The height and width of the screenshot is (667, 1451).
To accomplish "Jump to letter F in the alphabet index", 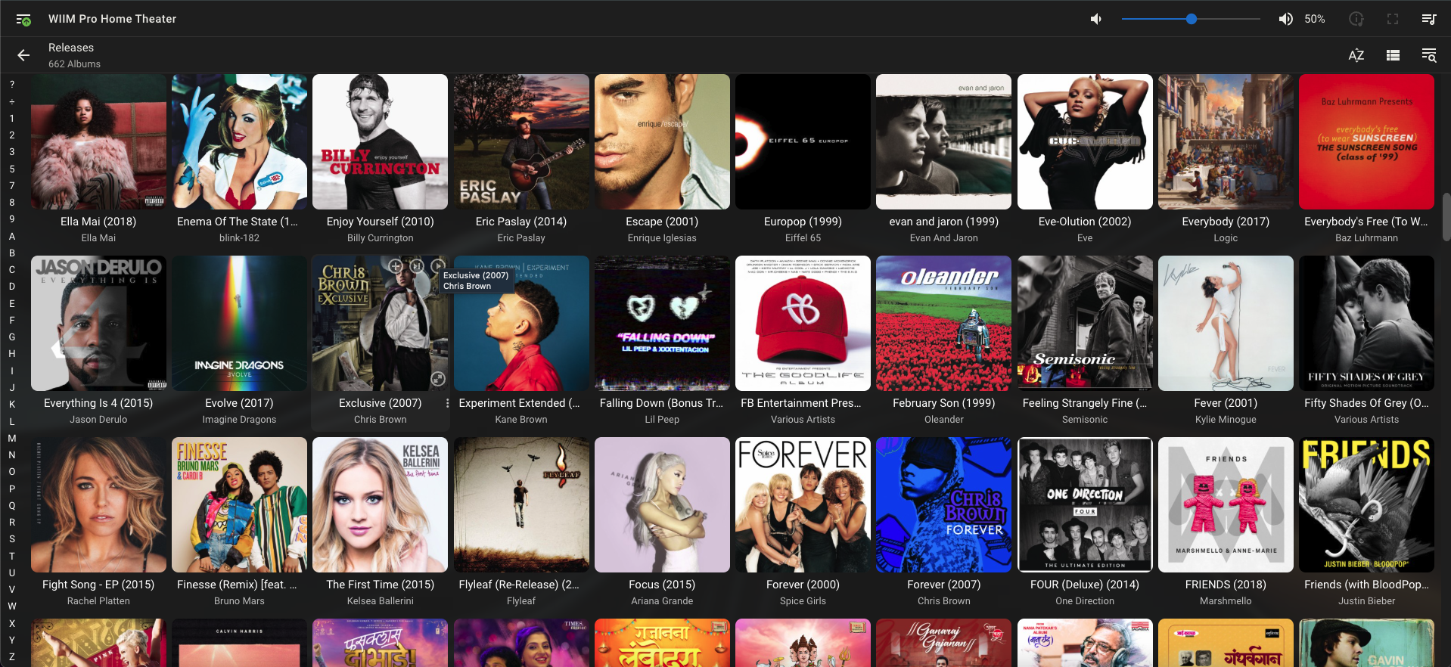I will (x=12, y=320).
